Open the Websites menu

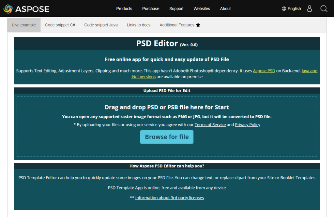[x=202, y=9]
